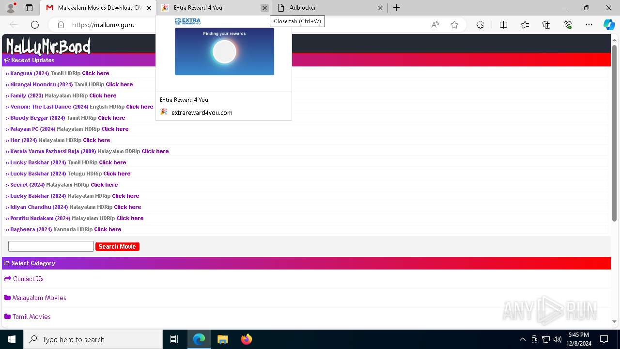This screenshot has width=620, height=349.
Task: Open the volume speaker icon
Action: 558,339
